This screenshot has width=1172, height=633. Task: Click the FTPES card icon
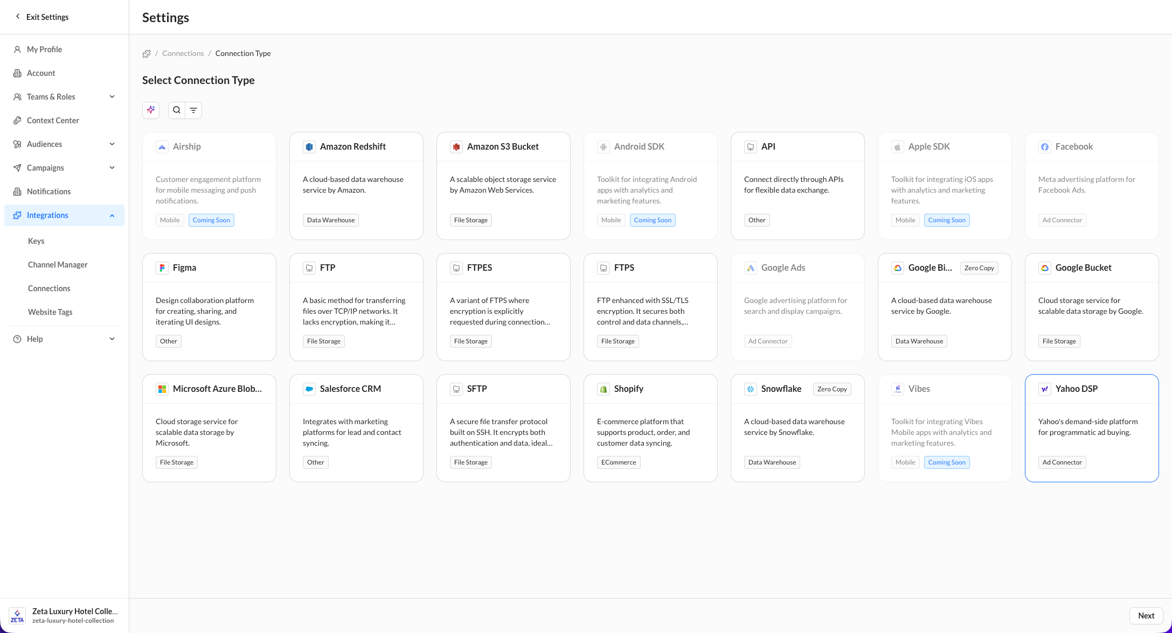point(456,268)
